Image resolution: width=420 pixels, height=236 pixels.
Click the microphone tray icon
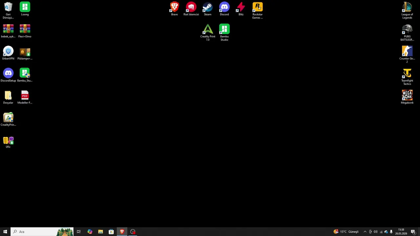[x=391, y=232]
